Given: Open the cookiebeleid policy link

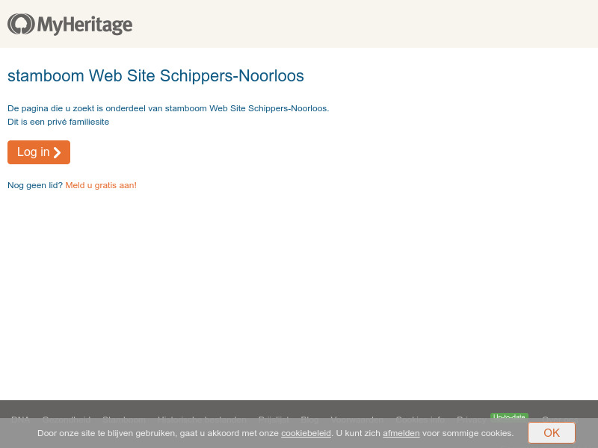Looking at the screenshot, I should [306, 433].
